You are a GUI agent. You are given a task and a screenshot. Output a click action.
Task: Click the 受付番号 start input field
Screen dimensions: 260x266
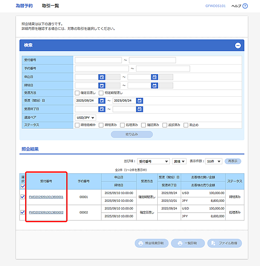tap(98, 60)
